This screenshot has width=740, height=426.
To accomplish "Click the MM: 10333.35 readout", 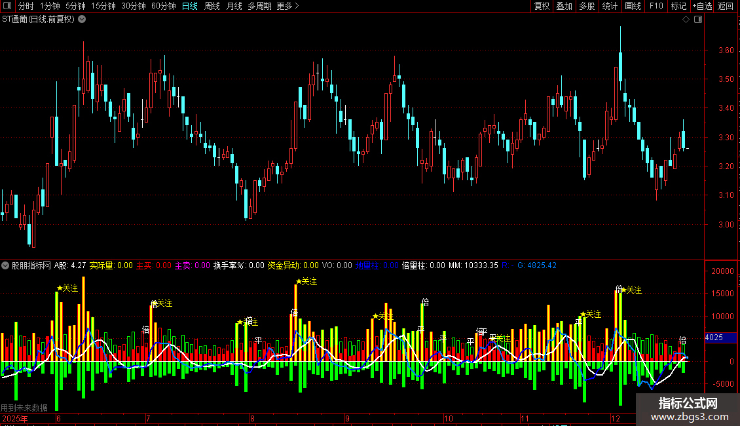I will (x=473, y=265).
